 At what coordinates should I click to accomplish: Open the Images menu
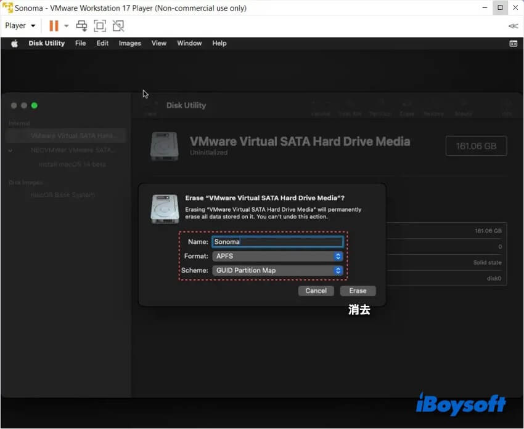[129, 43]
